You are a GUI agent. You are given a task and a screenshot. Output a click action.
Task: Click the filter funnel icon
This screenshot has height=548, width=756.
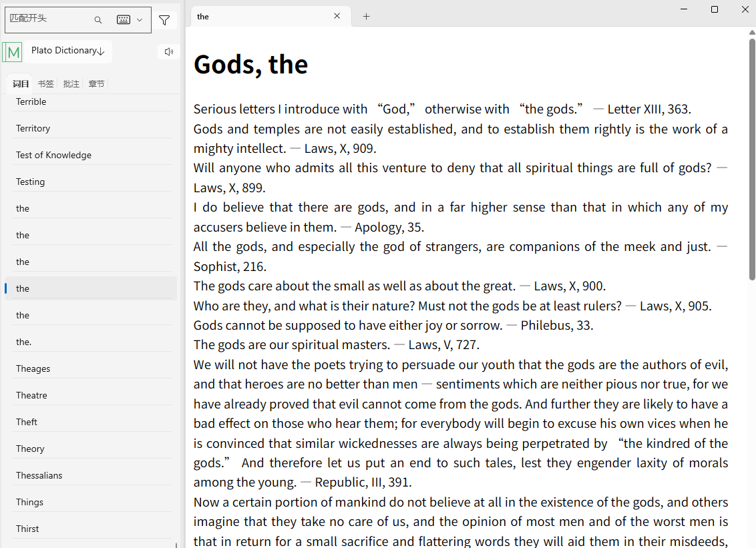point(164,20)
